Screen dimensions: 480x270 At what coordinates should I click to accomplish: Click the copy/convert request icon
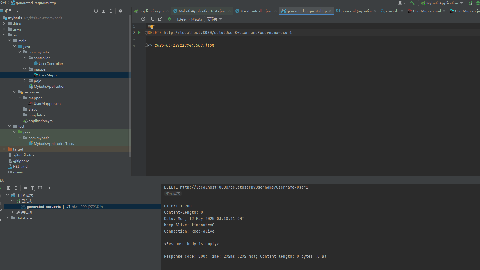coord(153,19)
